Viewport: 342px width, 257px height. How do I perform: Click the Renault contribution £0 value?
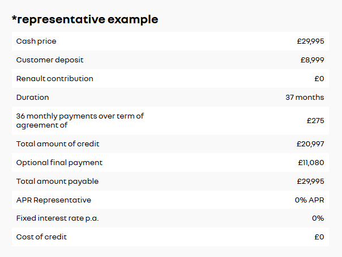[x=319, y=79]
